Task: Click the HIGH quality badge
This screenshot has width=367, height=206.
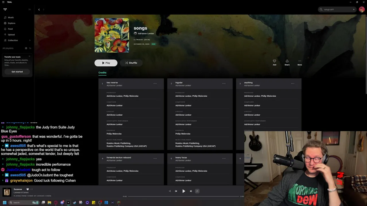Action: click(153, 44)
